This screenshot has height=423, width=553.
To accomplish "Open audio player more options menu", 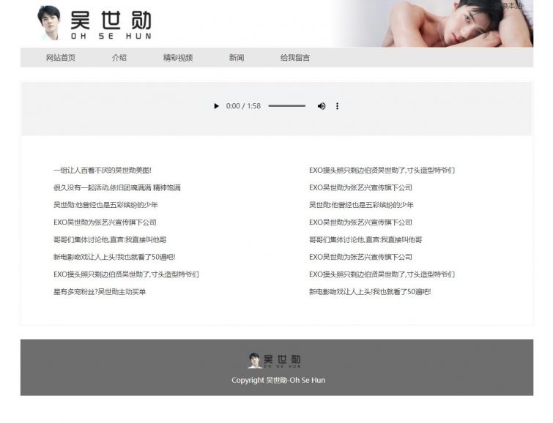I will pos(337,106).
